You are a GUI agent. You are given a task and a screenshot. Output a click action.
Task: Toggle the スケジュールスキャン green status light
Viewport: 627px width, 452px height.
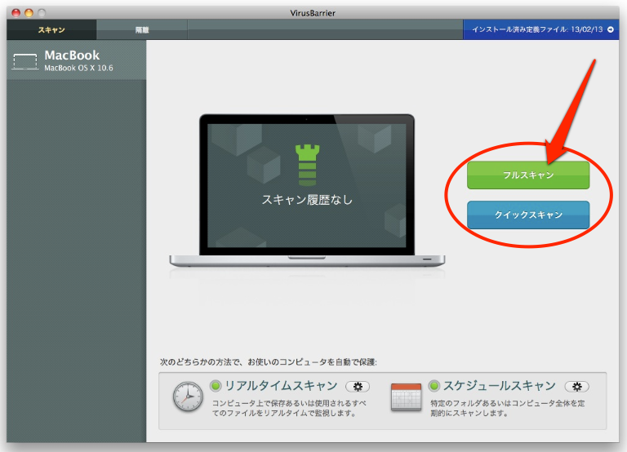(434, 386)
